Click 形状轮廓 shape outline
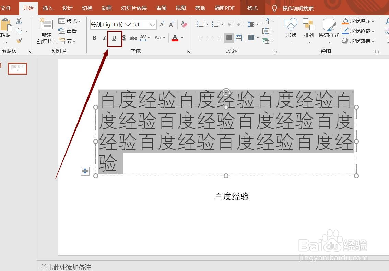The width and height of the screenshot is (389, 271). pos(358,31)
